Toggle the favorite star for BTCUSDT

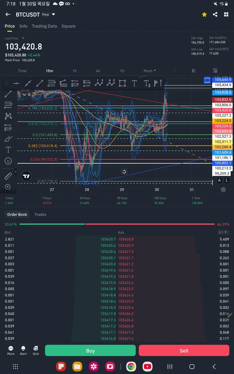[205, 14]
